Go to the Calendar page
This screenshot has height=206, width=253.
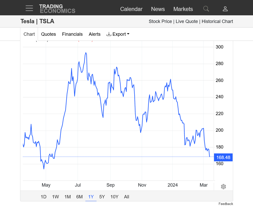[131, 9]
